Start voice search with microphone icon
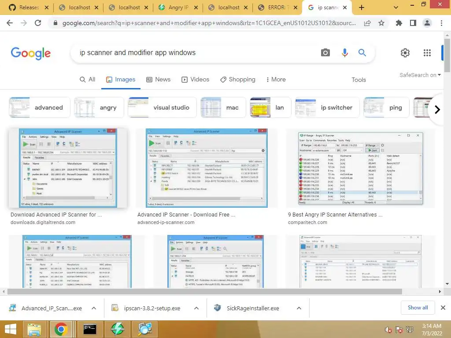Screen dimensions: 451x338 344,53
